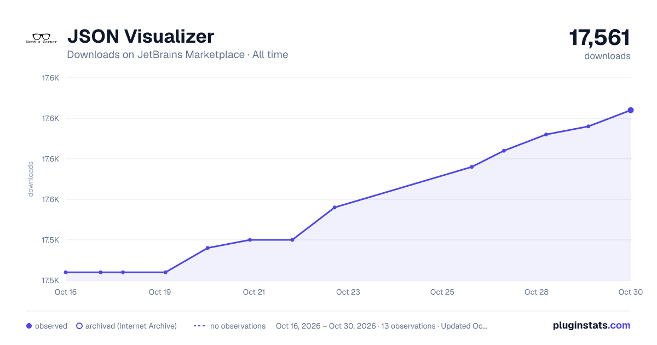657x345 pixels.
Task: Click the 17,561 downloads total
Action: (x=600, y=38)
